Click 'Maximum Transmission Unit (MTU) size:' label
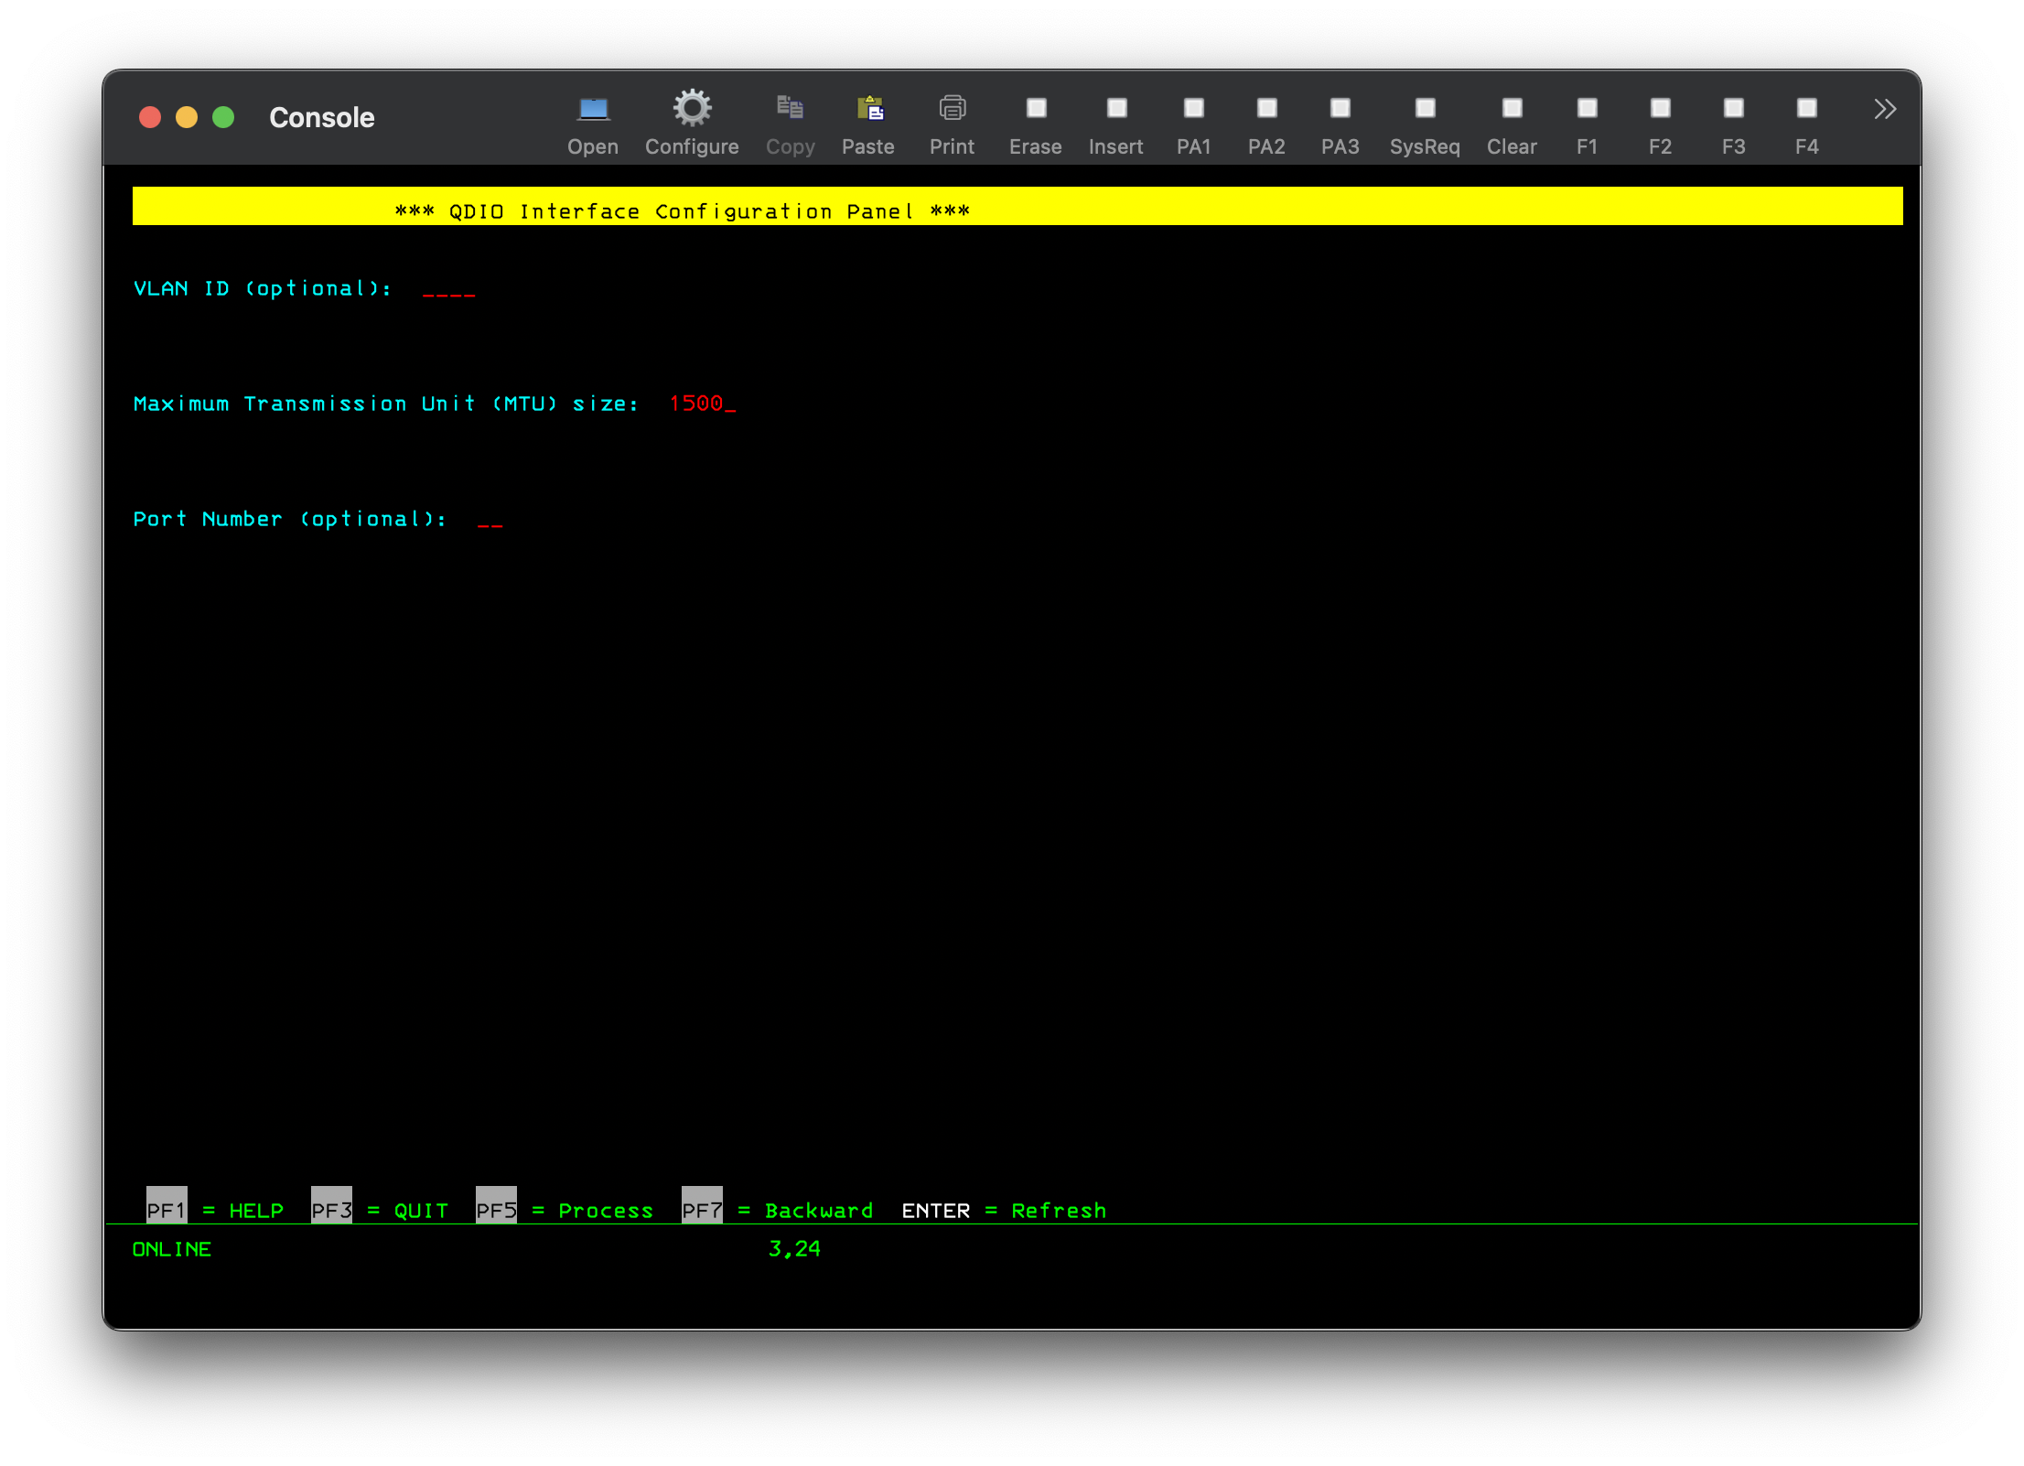The width and height of the screenshot is (2024, 1466). (x=385, y=404)
